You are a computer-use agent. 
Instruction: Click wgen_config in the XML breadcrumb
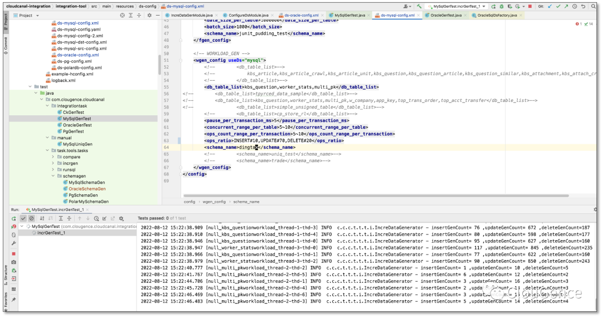214,202
